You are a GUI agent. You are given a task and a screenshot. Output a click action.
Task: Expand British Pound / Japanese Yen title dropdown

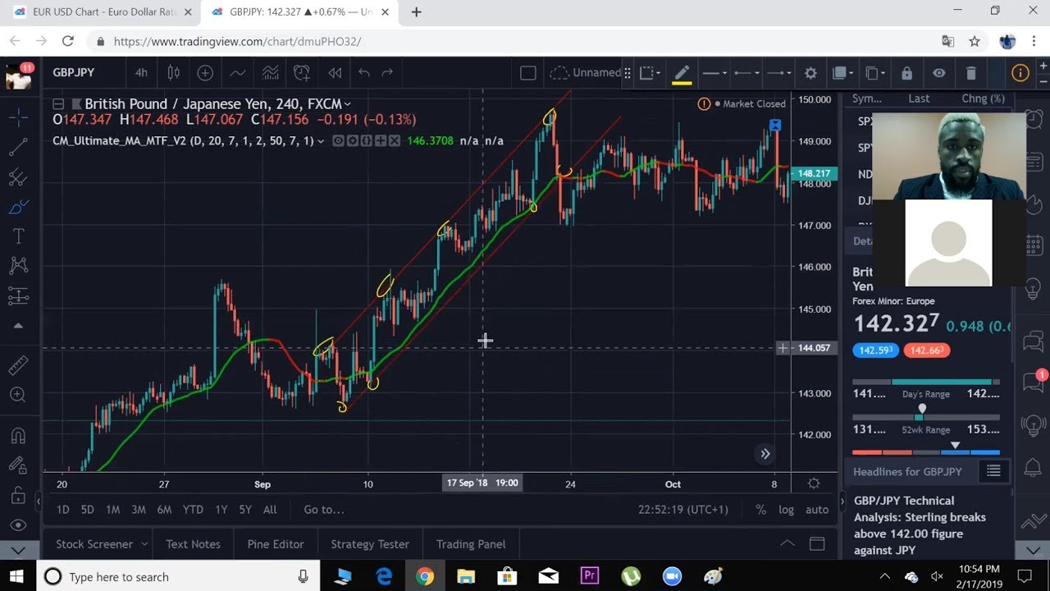(348, 104)
